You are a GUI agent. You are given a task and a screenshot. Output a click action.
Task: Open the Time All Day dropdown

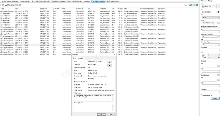pyautogui.click(x=211, y=17)
